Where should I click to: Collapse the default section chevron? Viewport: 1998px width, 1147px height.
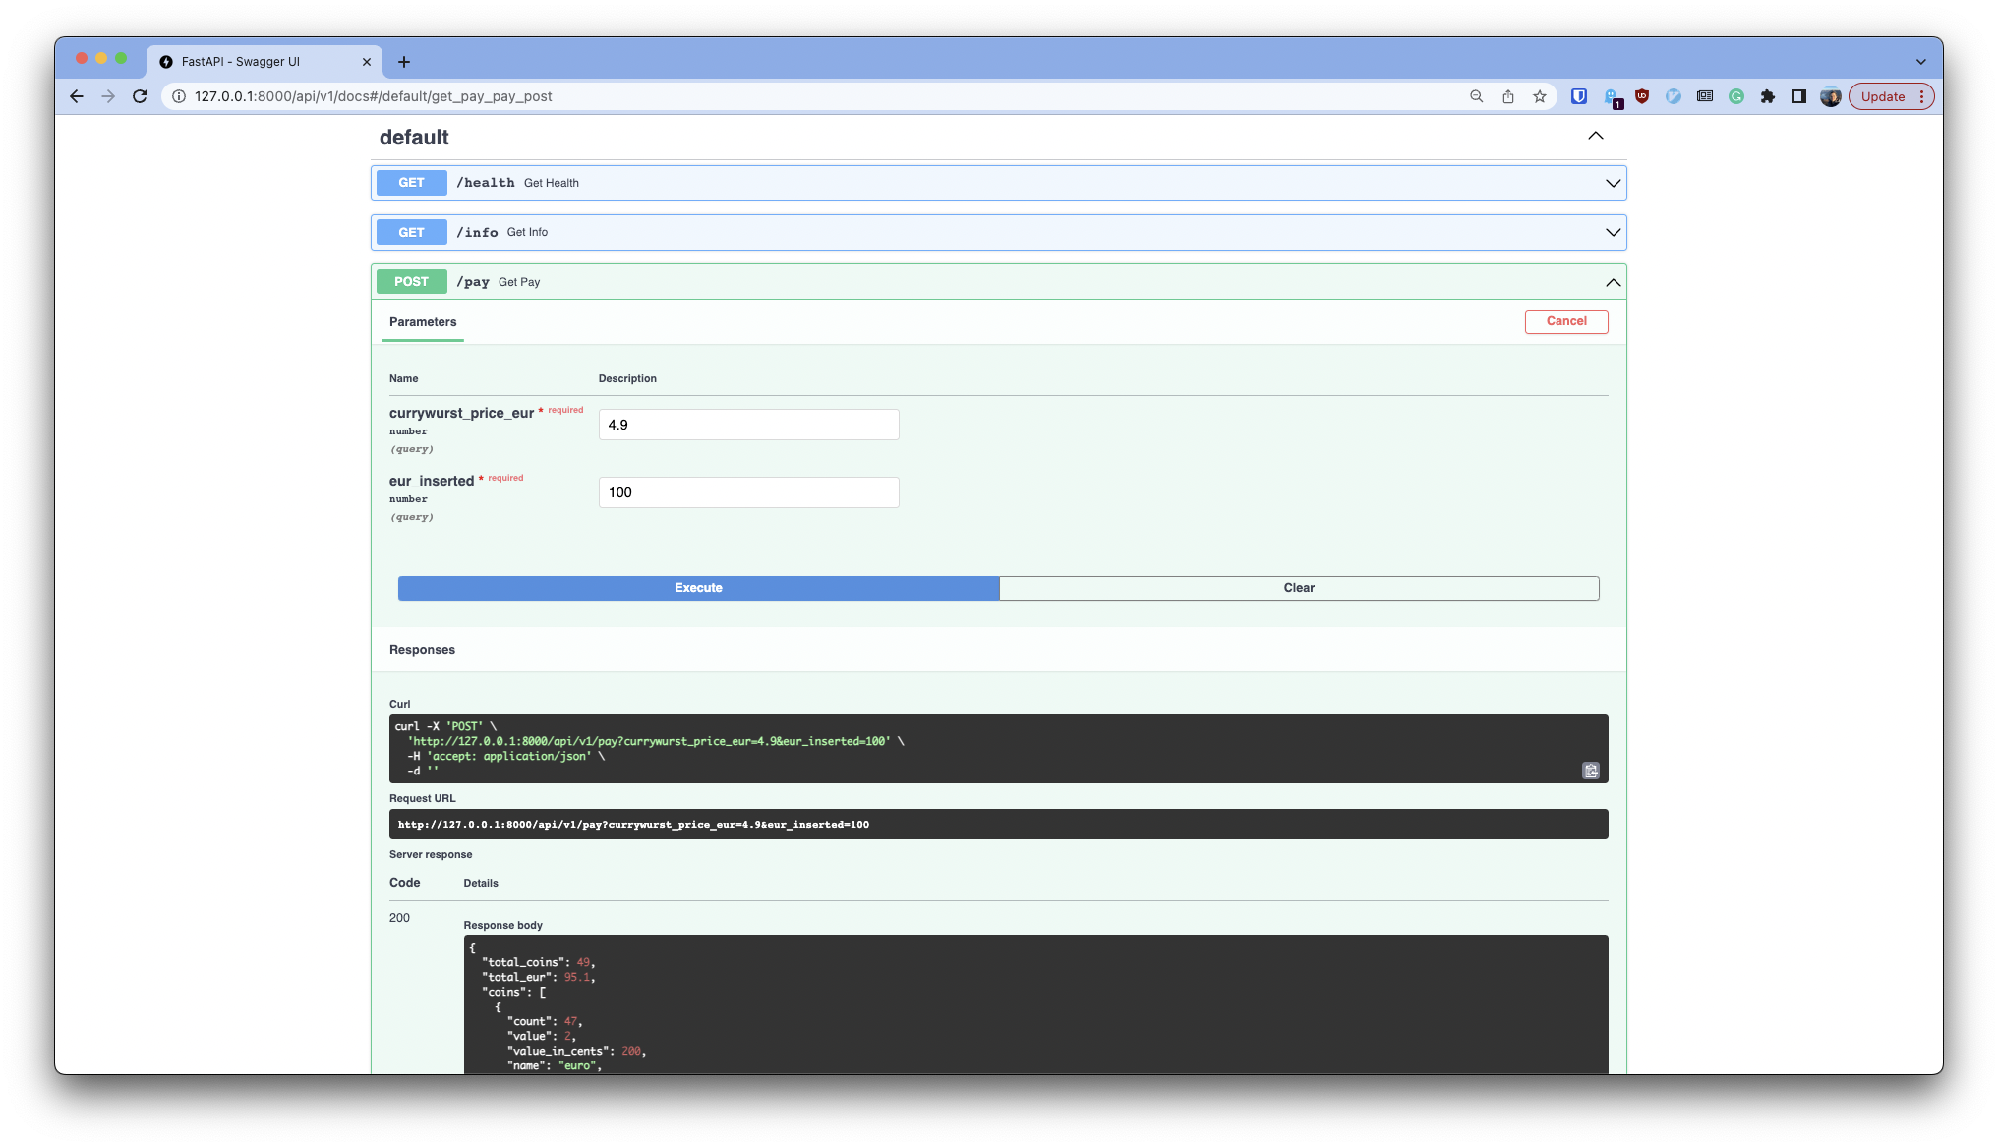(x=1596, y=136)
